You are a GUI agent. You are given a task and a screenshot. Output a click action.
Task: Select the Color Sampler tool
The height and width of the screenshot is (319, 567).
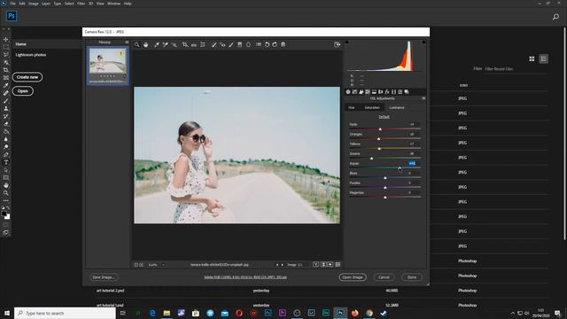(x=166, y=45)
